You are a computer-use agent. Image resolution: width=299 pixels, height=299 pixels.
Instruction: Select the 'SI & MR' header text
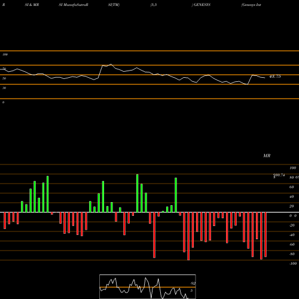tap(32, 5)
